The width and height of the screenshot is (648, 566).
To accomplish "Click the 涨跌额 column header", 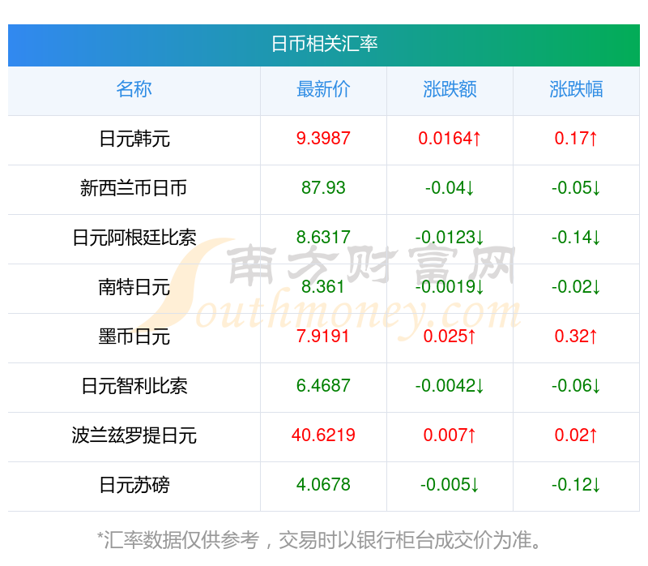I will click(450, 89).
